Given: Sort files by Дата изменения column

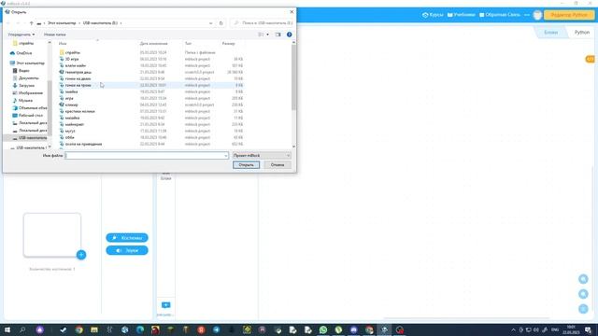Looking at the screenshot, I should pos(153,44).
